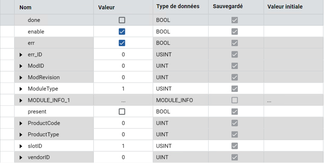
Task: Expand the ProductCode row arrow
Action: 21,123
